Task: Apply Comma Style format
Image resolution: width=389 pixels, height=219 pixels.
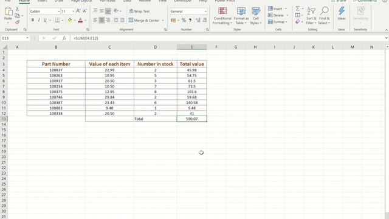Action: (x=190, y=20)
